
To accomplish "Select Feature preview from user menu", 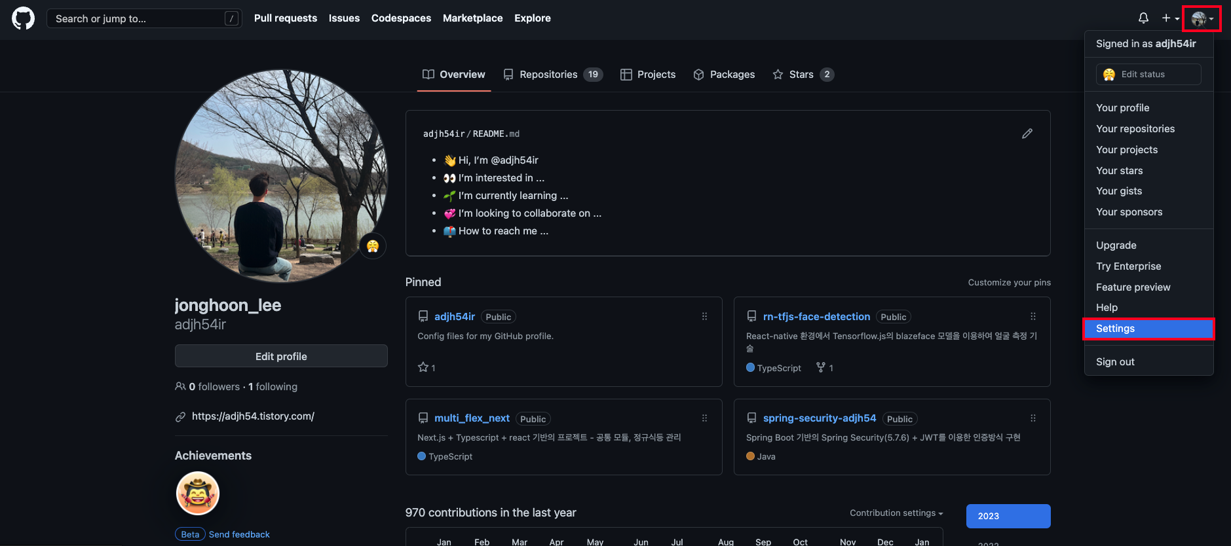I will (x=1149, y=287).
